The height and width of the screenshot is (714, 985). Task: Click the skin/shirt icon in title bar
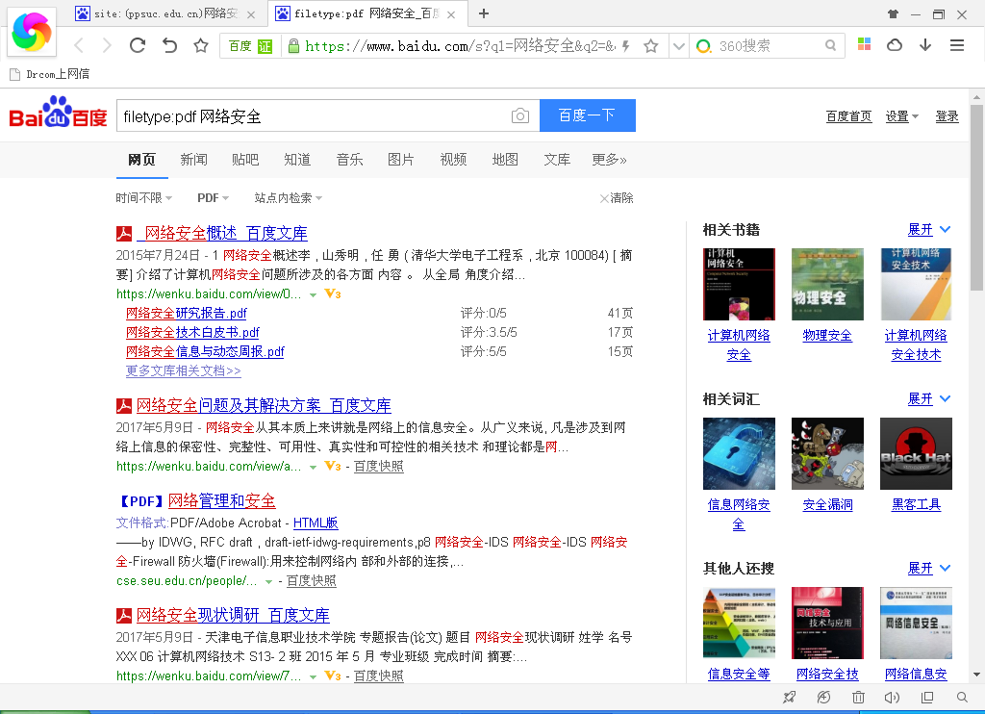(893, 13)
